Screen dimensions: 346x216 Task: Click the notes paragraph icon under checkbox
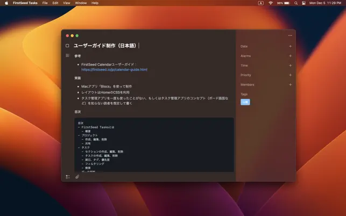(x=67, y=55)
